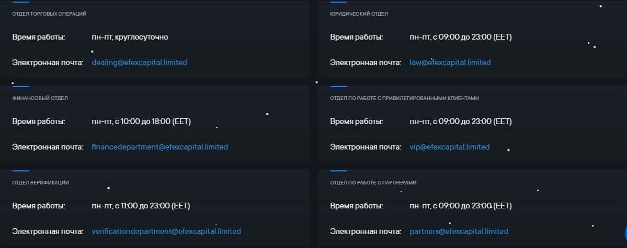Select the ОТДЕЛ ТОРГОВЫХ ОПЕРАЦИЙ heading

[x=49, y=14]
